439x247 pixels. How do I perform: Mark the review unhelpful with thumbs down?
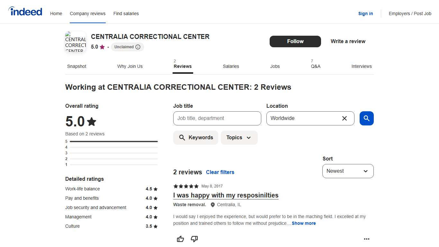(194, 239)
